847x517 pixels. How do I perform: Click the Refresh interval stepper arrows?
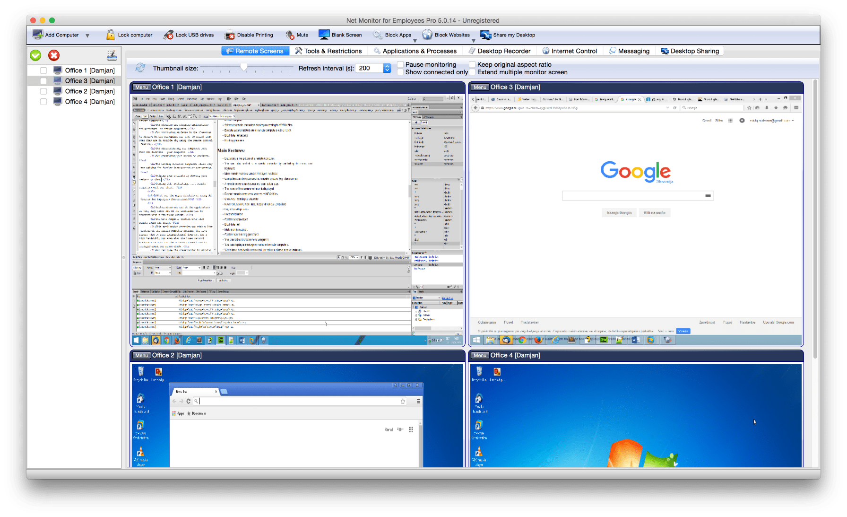pyautogui.click(x=387, y=68)
